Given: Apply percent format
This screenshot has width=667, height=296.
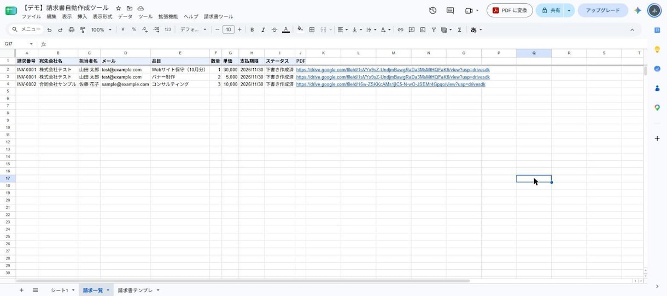Looking at the screenshot, I should pyautogui.click(x=134, y=30).
